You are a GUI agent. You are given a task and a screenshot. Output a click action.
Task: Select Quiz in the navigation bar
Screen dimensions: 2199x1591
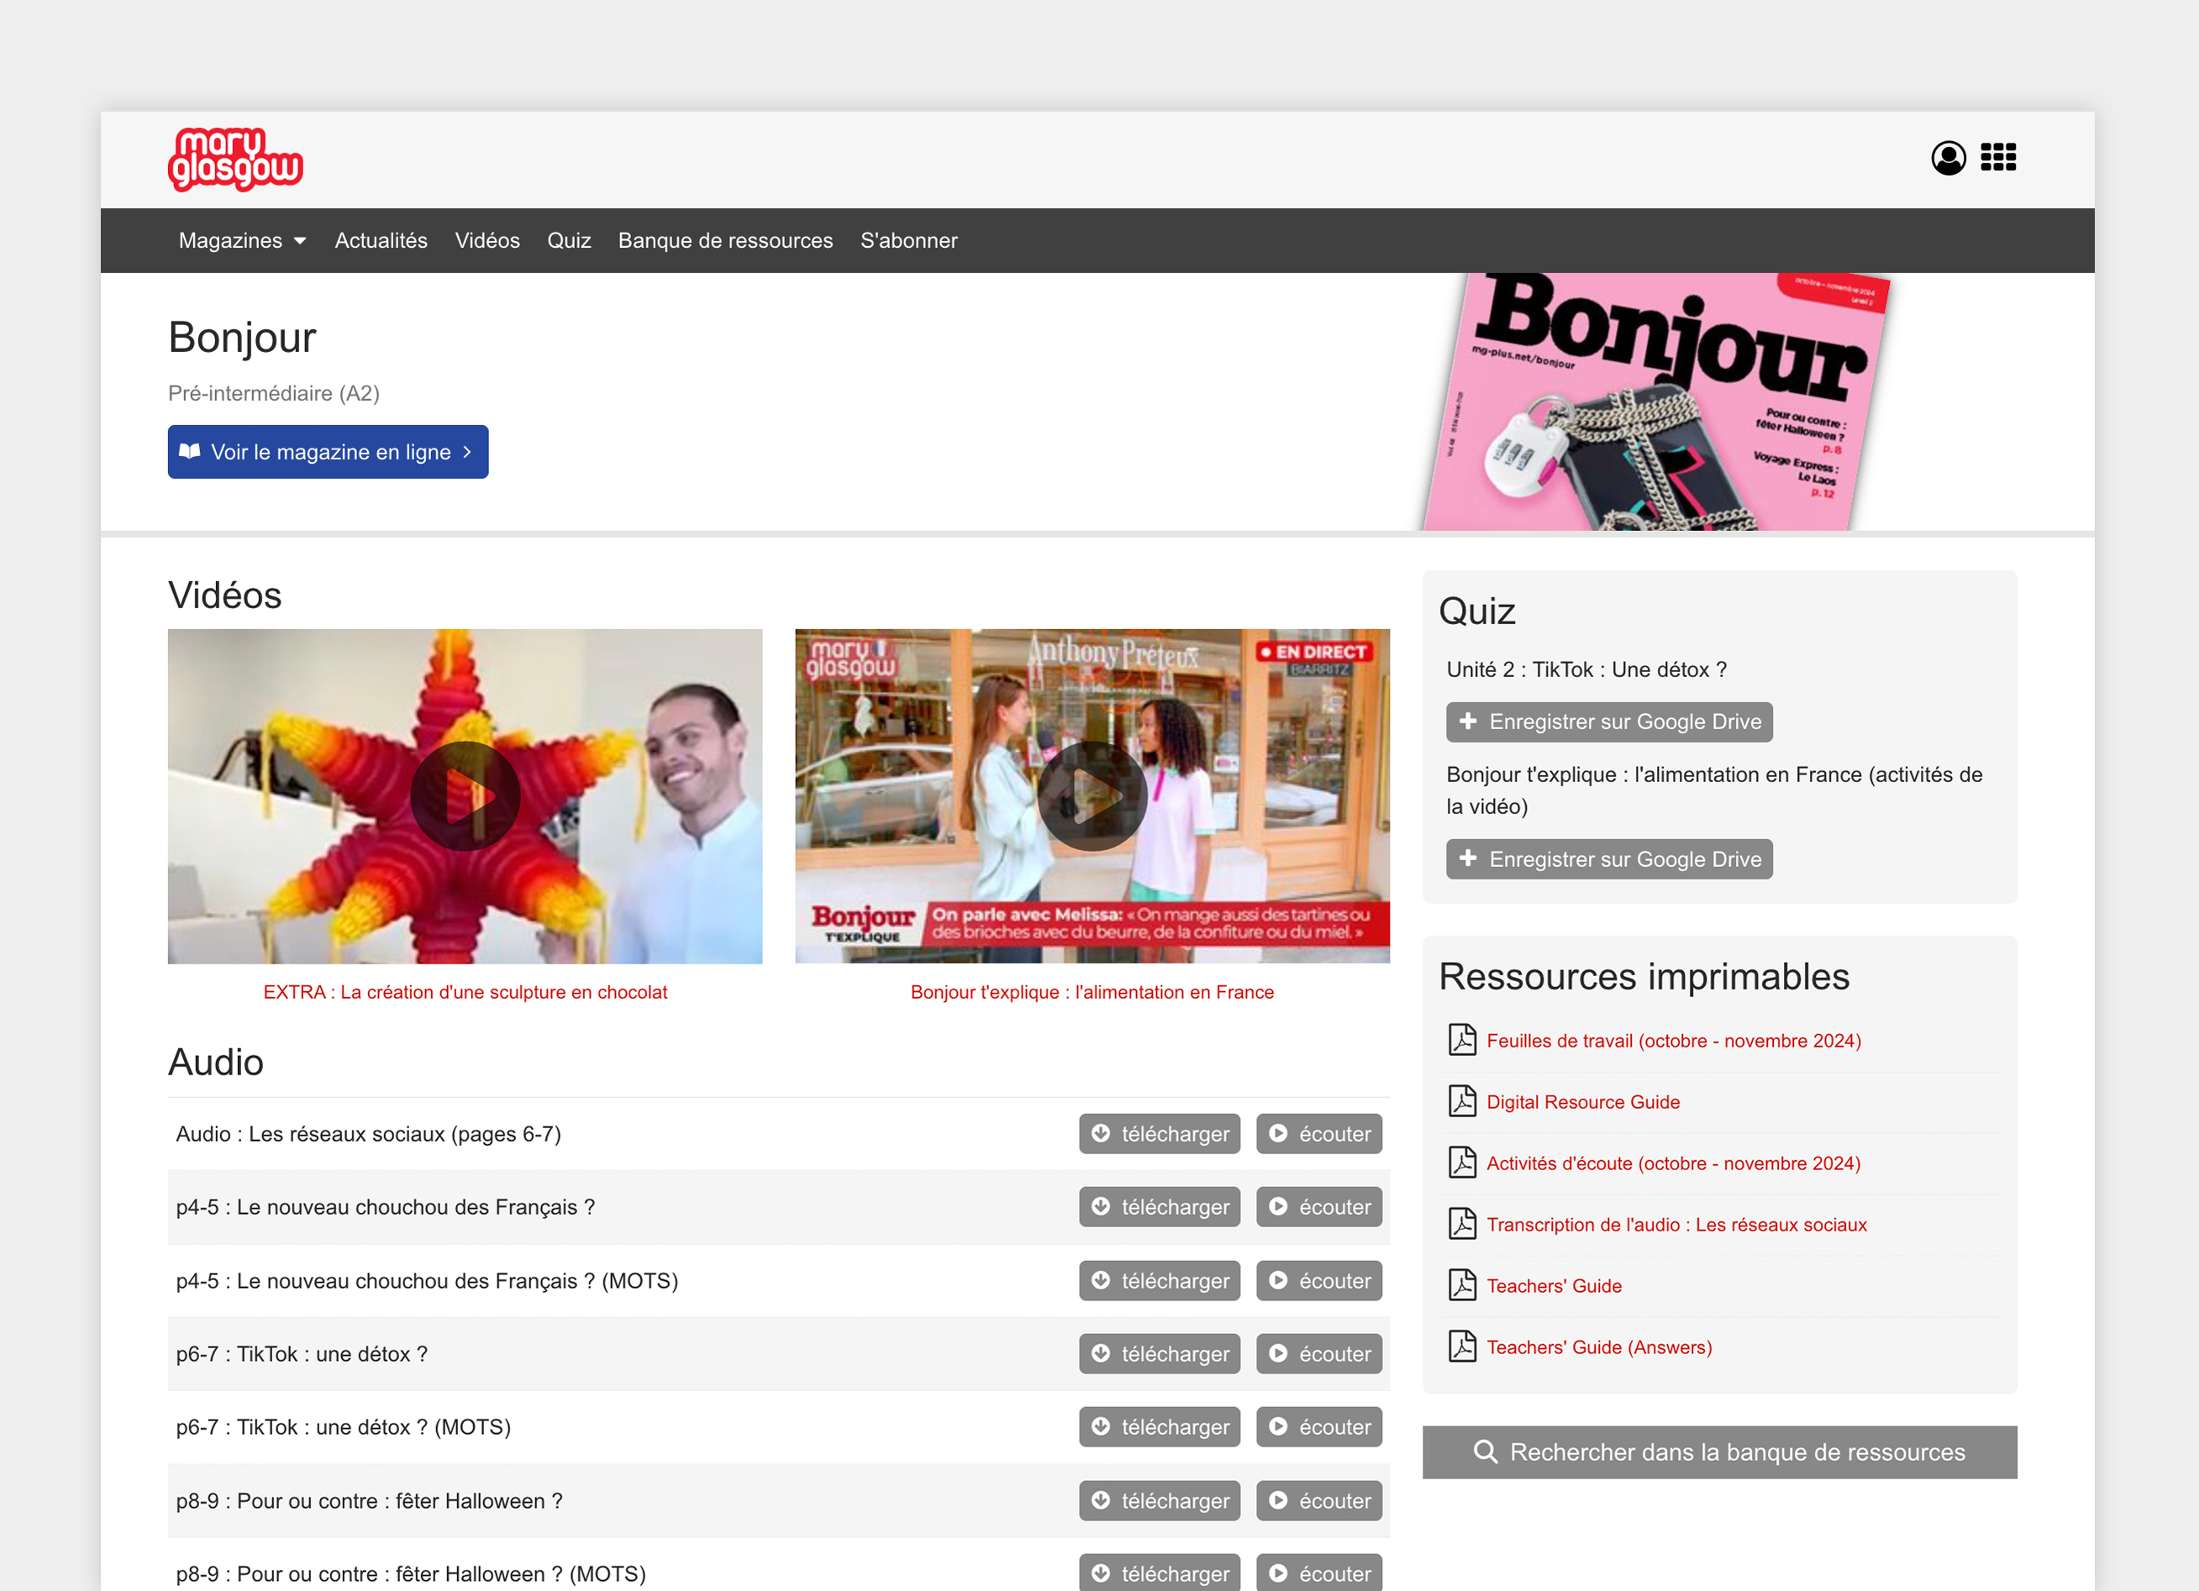(568, 240)
